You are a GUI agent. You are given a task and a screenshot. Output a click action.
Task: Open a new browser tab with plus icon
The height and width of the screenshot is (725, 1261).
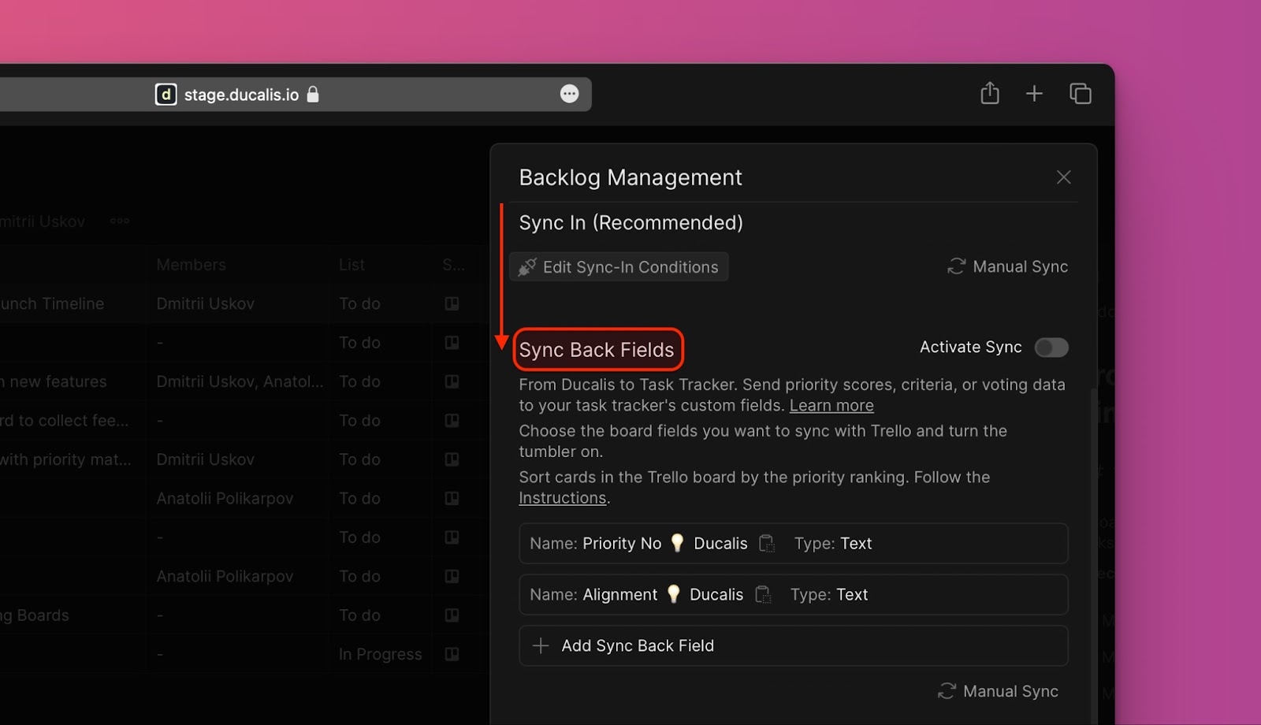[x=1034, y=94]
